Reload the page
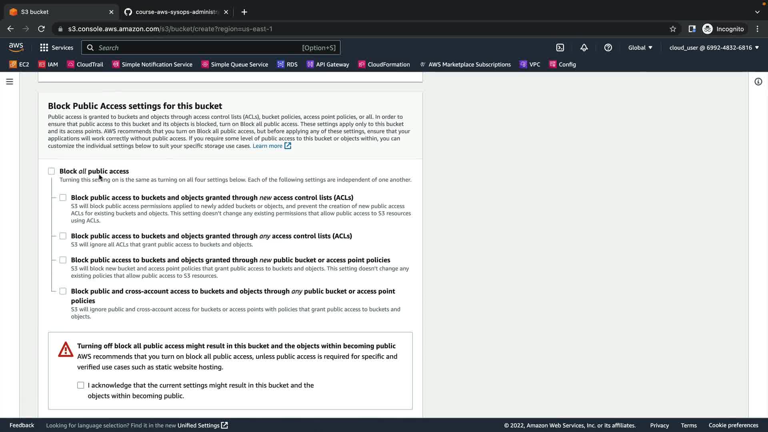This screenshot has height=432, width=768. 41,29
